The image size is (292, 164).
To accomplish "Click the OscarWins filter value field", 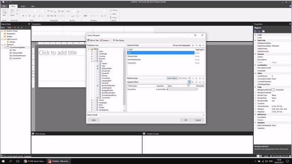I will (x=181, y=89).
